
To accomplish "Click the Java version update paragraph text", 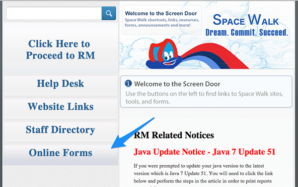I will pos(203,175).
